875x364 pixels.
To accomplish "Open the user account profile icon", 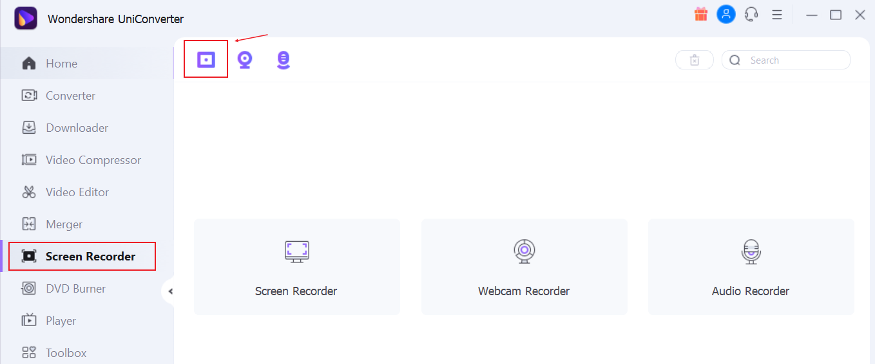I will click(x=726, y=15).
